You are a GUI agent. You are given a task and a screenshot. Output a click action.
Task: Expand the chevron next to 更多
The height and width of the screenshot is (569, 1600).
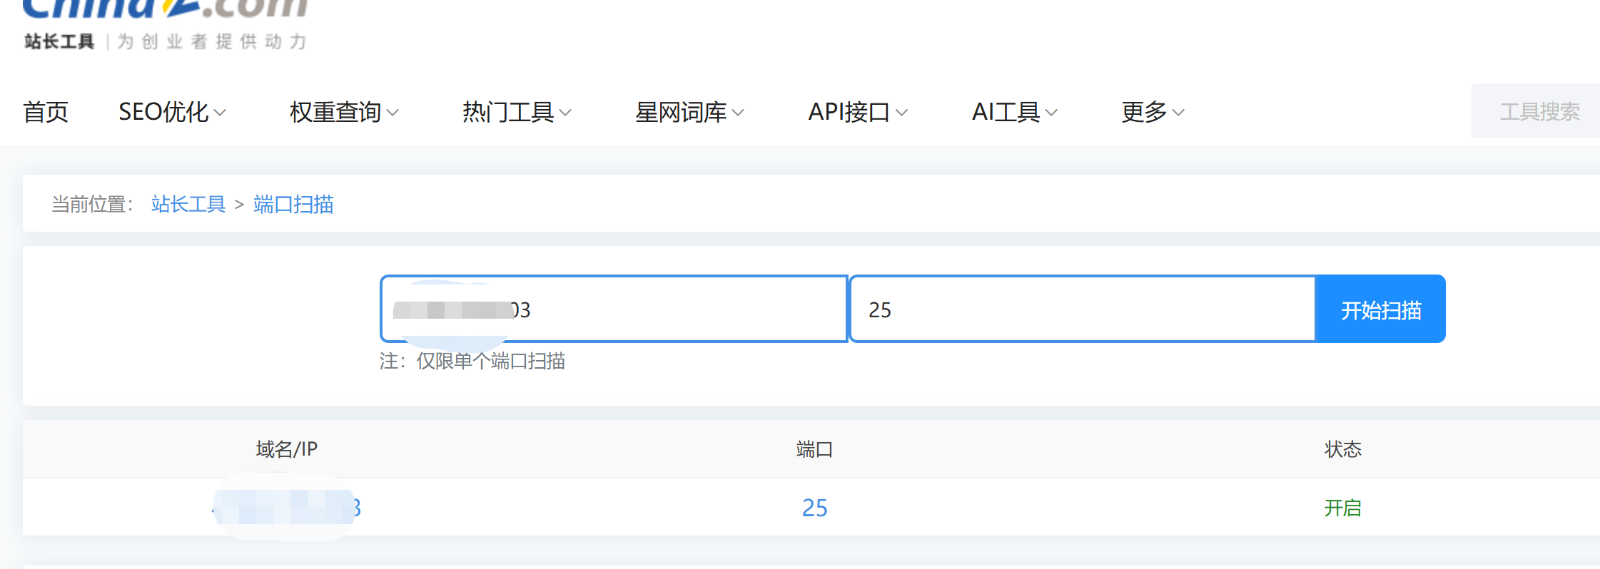(x=1178, y=113)
